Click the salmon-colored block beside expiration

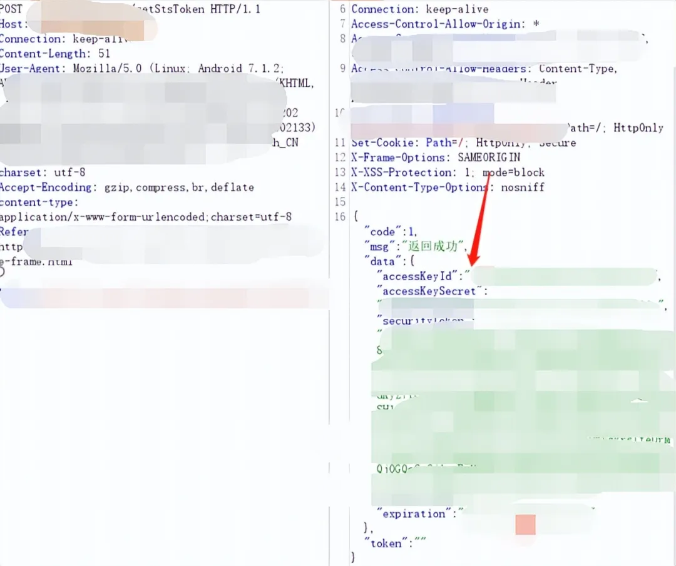[x=525, y=525]
